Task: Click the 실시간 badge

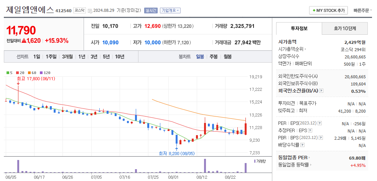Action: (151, 11)
